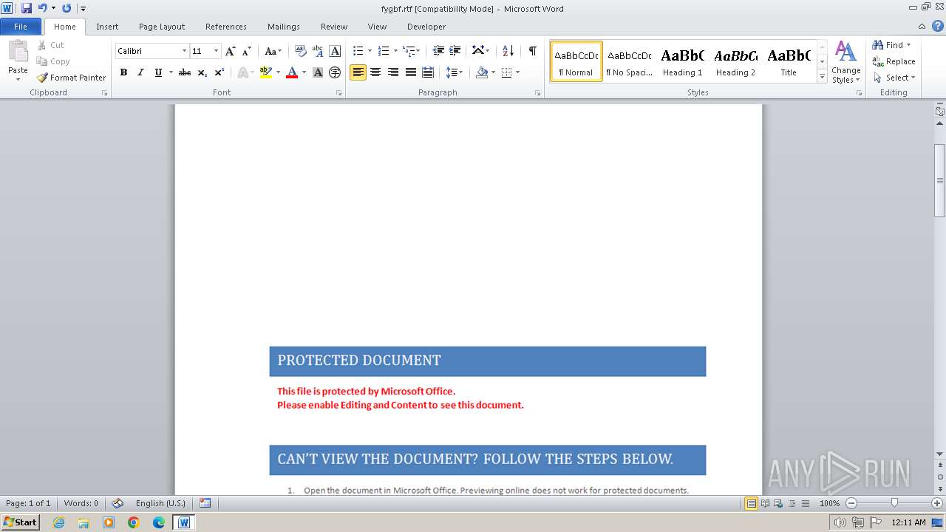Align text to the right
The image size is (946, 532).
[x=393, y=72]
